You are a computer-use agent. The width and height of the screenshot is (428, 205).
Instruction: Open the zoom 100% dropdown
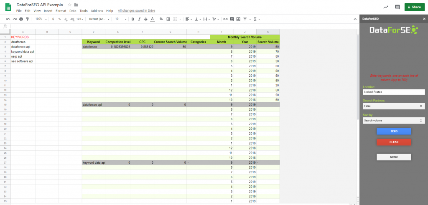(41, 19)
